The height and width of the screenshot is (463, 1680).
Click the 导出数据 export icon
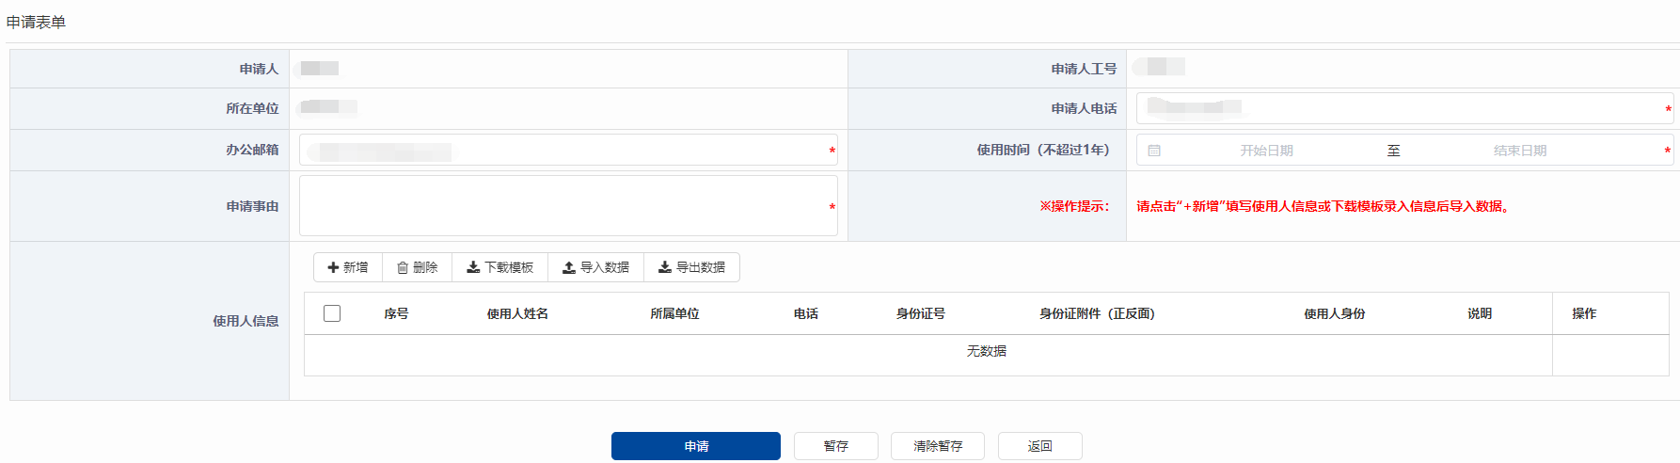point(665,268)
